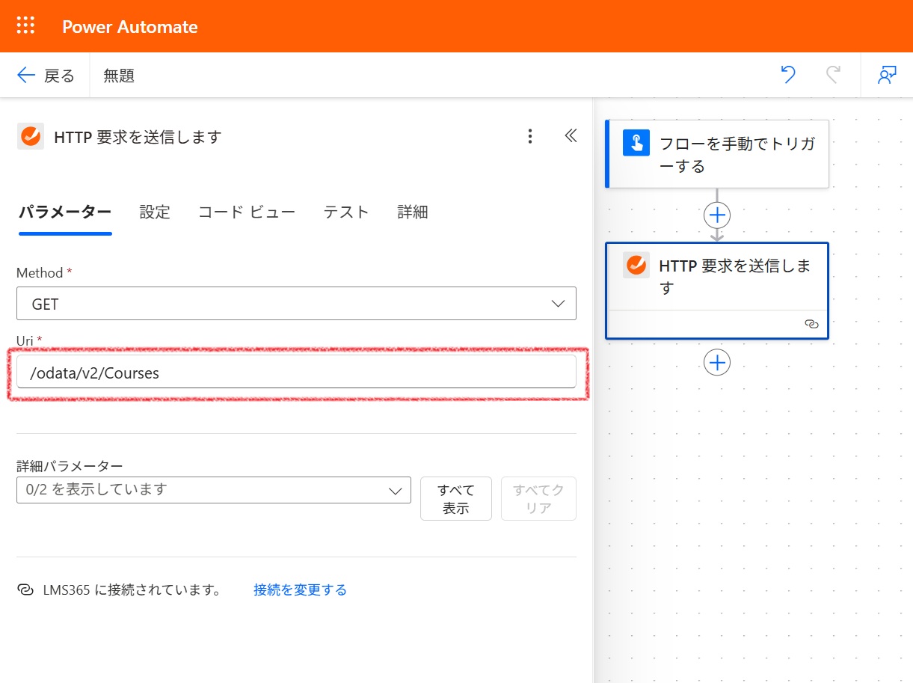Collapse the action panel with double chevron
913x683 pixels.
click(x=571, y=136)
